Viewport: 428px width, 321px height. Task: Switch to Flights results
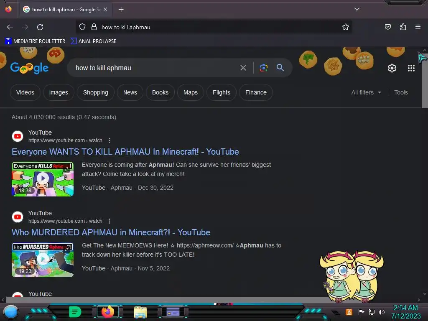pos(222,92)
